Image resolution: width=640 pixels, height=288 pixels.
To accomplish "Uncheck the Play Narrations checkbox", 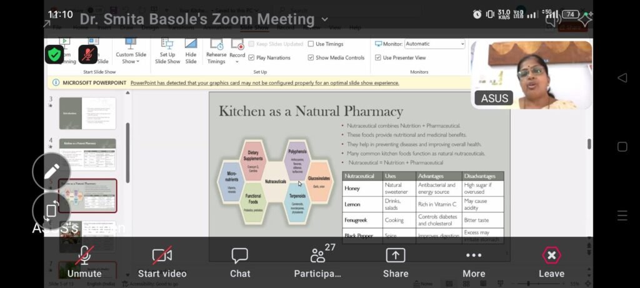I will coord(252,57).
